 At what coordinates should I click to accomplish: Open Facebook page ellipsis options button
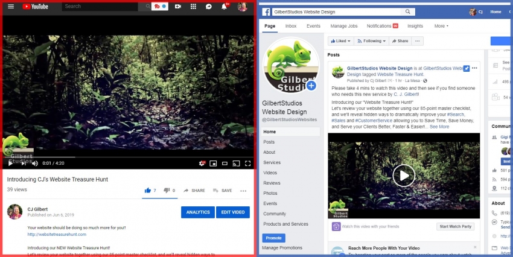418,41
